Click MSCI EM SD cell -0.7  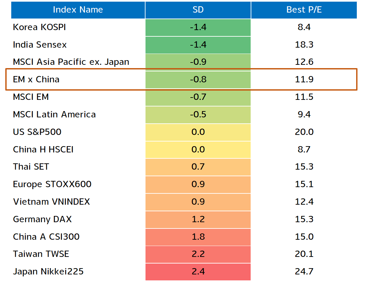pyautogui.click(x=198, y=97)
